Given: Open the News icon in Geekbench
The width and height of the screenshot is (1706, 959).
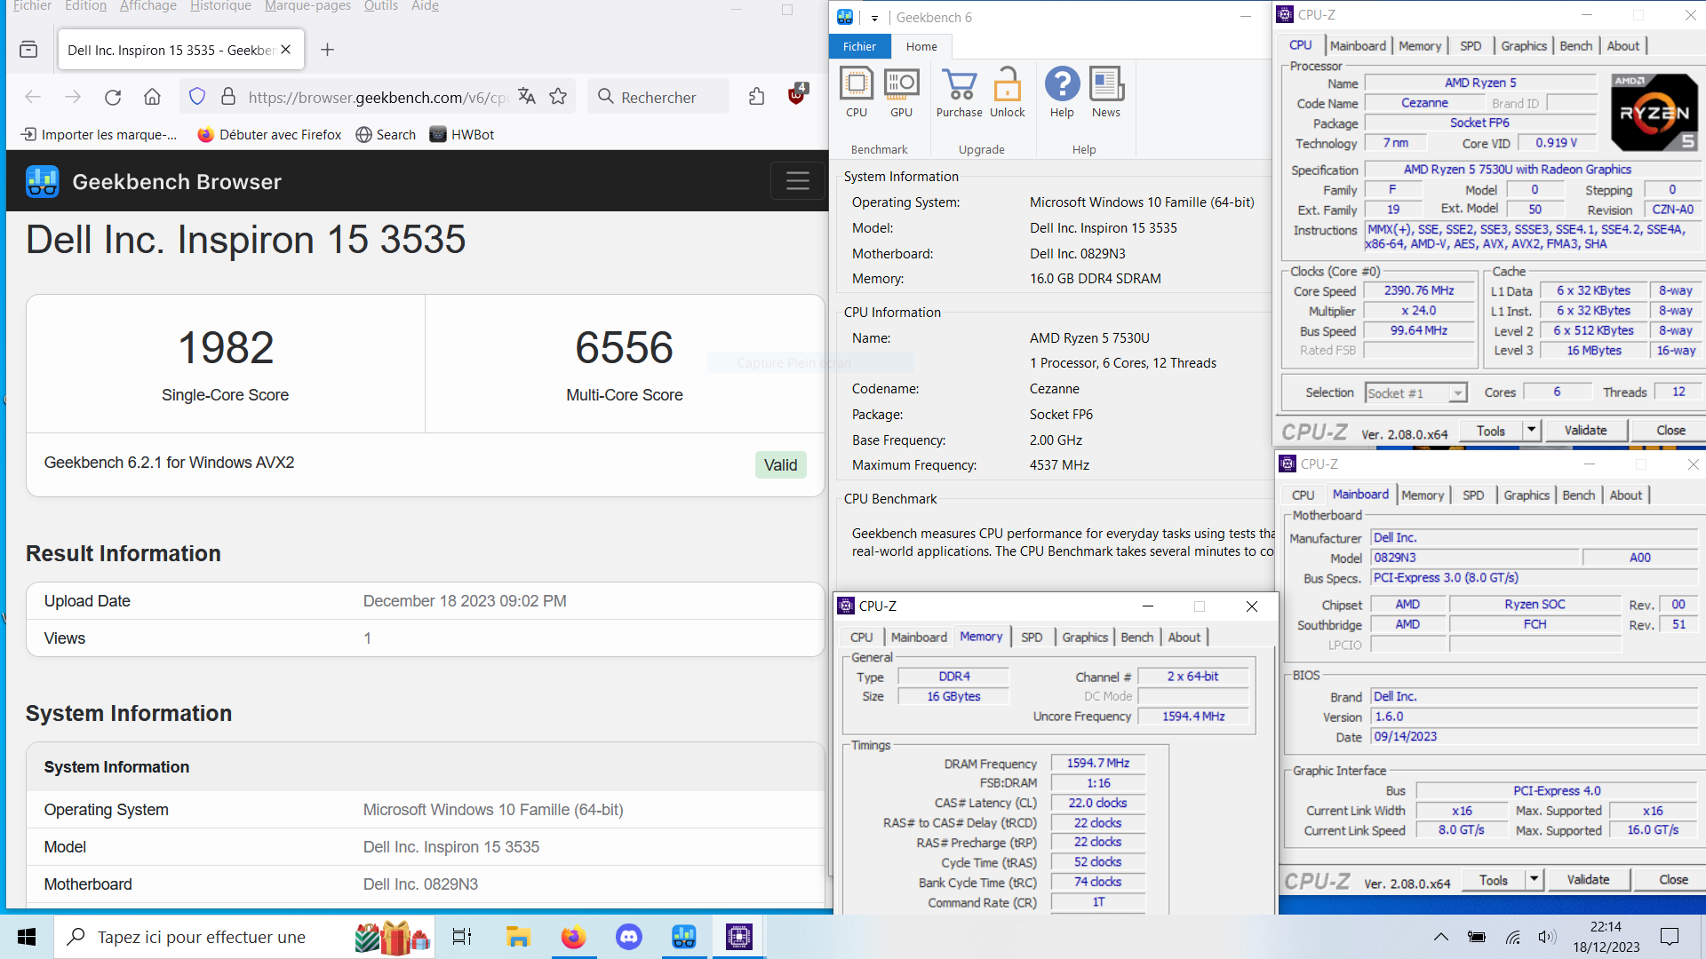Looking at the screenshot, I should pyautogui.click(x=1105, y=92).
